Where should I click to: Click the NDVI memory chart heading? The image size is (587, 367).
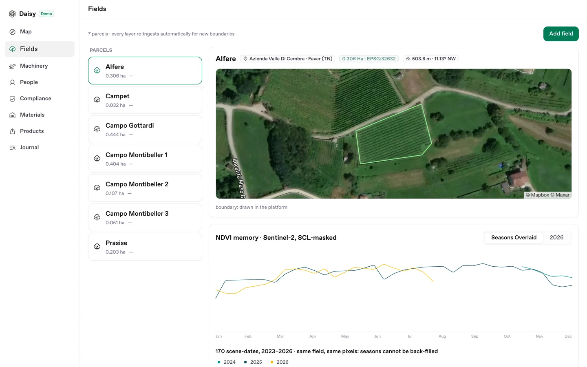[276, 238]
